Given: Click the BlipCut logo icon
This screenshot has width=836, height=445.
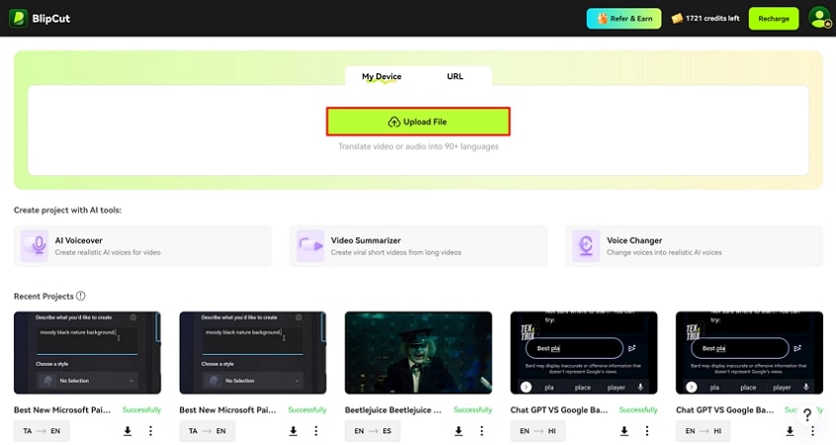Looking at the screenshot, I should coord(18,18).
